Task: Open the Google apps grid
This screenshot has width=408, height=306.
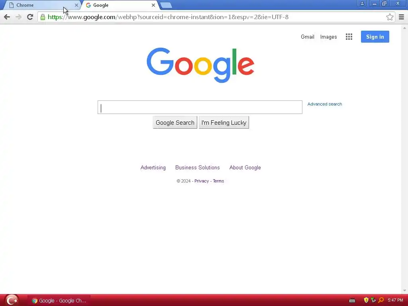Action: click(x=349, y=37)
